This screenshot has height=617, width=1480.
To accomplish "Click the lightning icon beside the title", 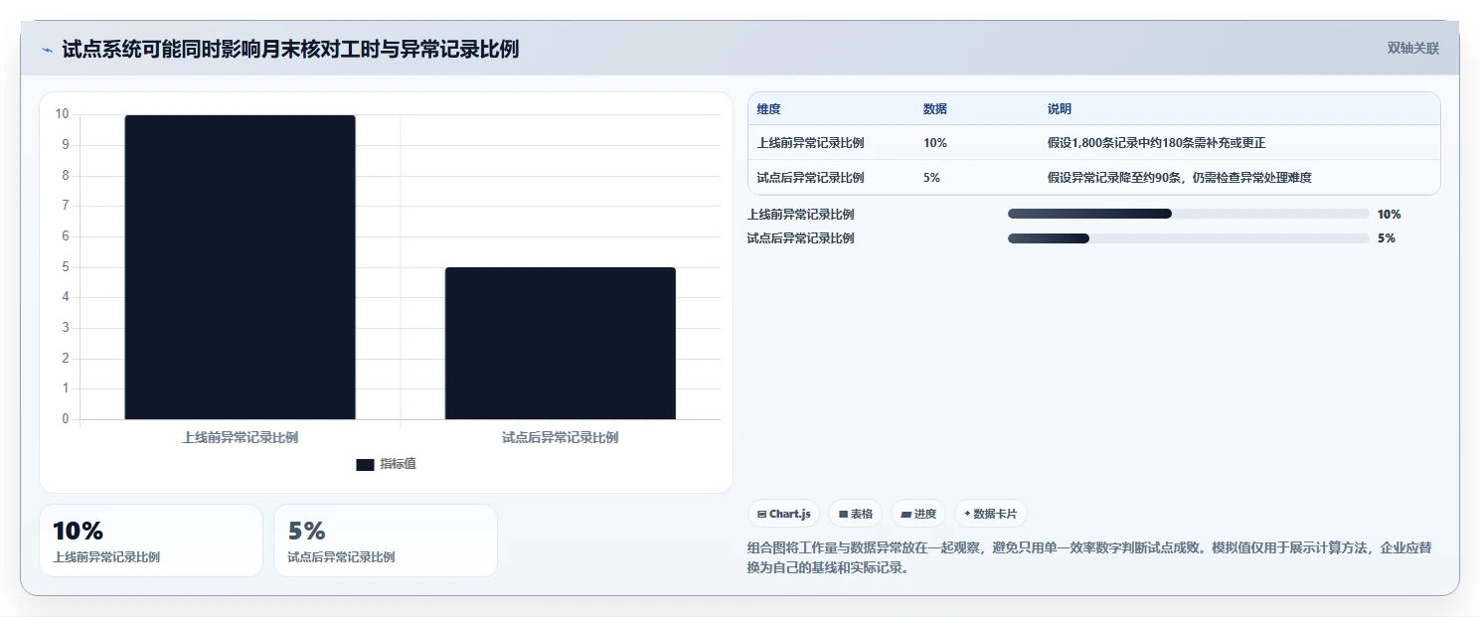I will pyautogui.click(x=48, y=50).
